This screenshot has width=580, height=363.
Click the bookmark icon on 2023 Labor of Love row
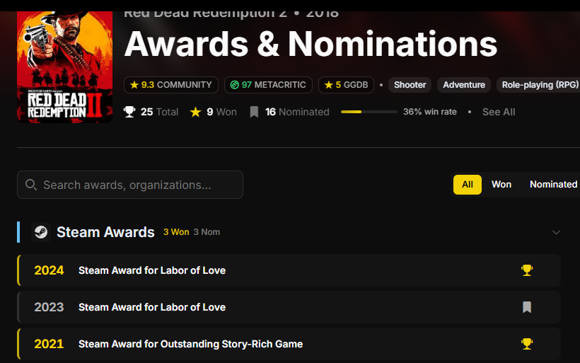click(x=527, y=307)
